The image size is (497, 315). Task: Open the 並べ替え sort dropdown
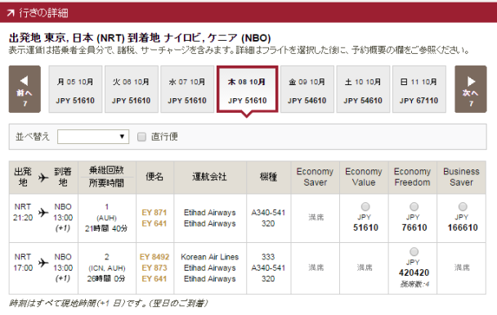click(x=93, y=137)
